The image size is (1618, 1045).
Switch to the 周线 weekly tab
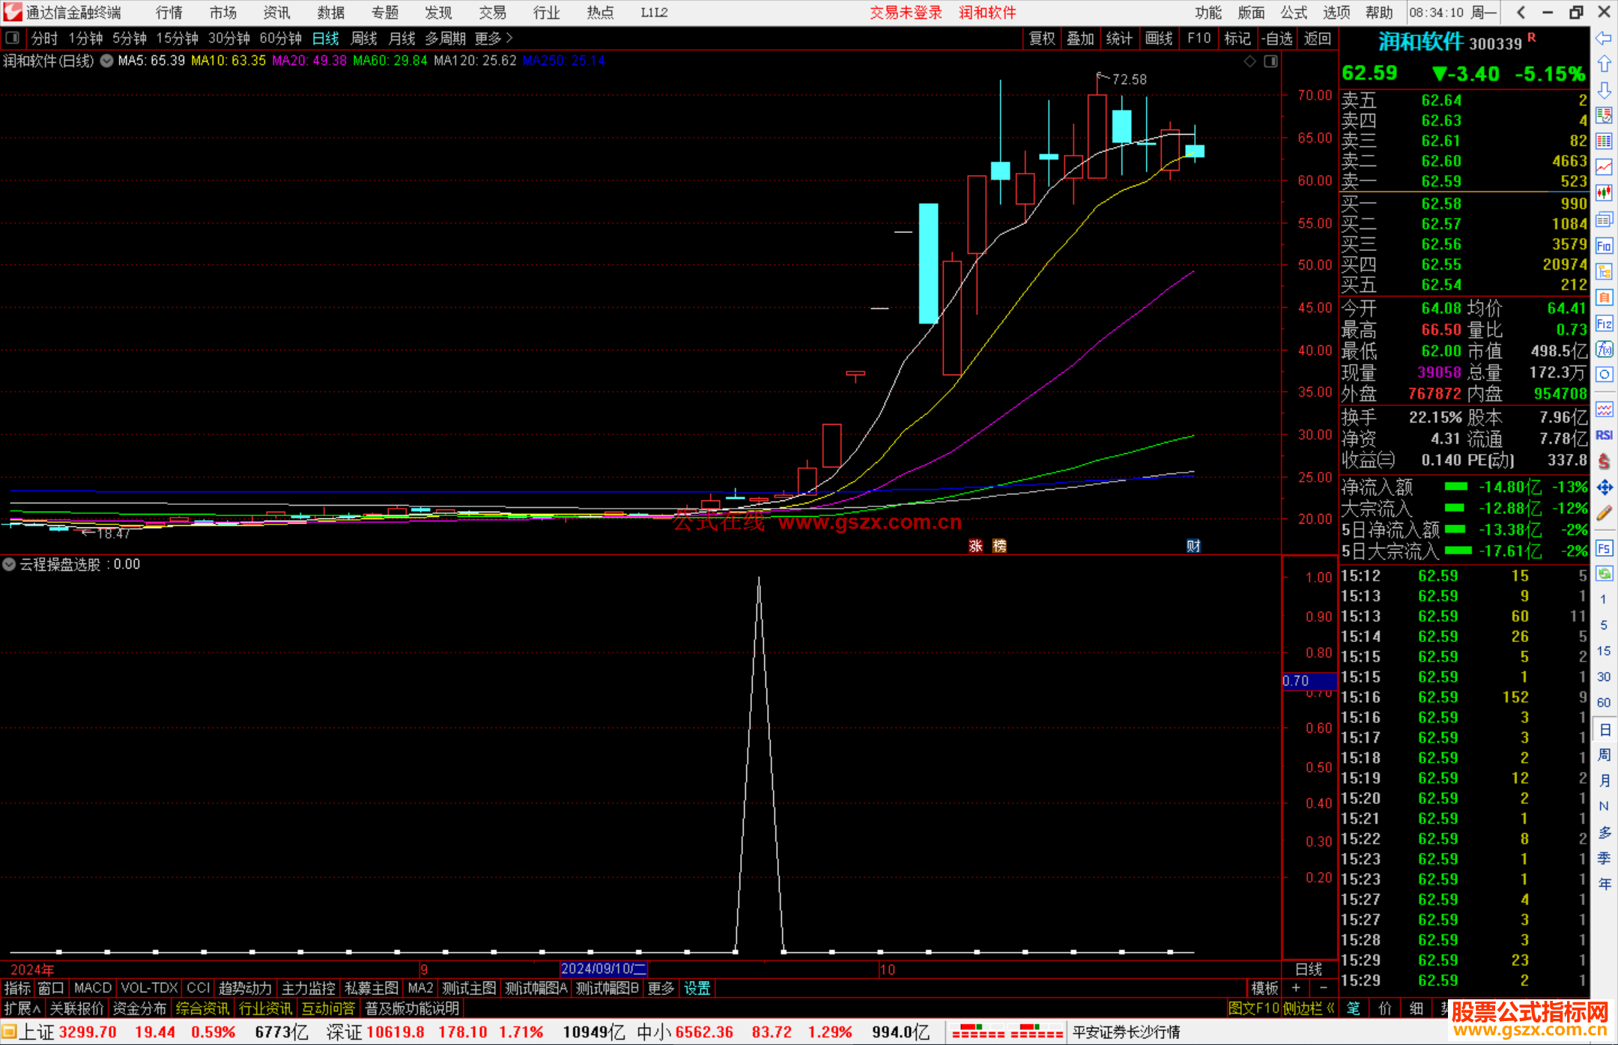pos(364,38)
